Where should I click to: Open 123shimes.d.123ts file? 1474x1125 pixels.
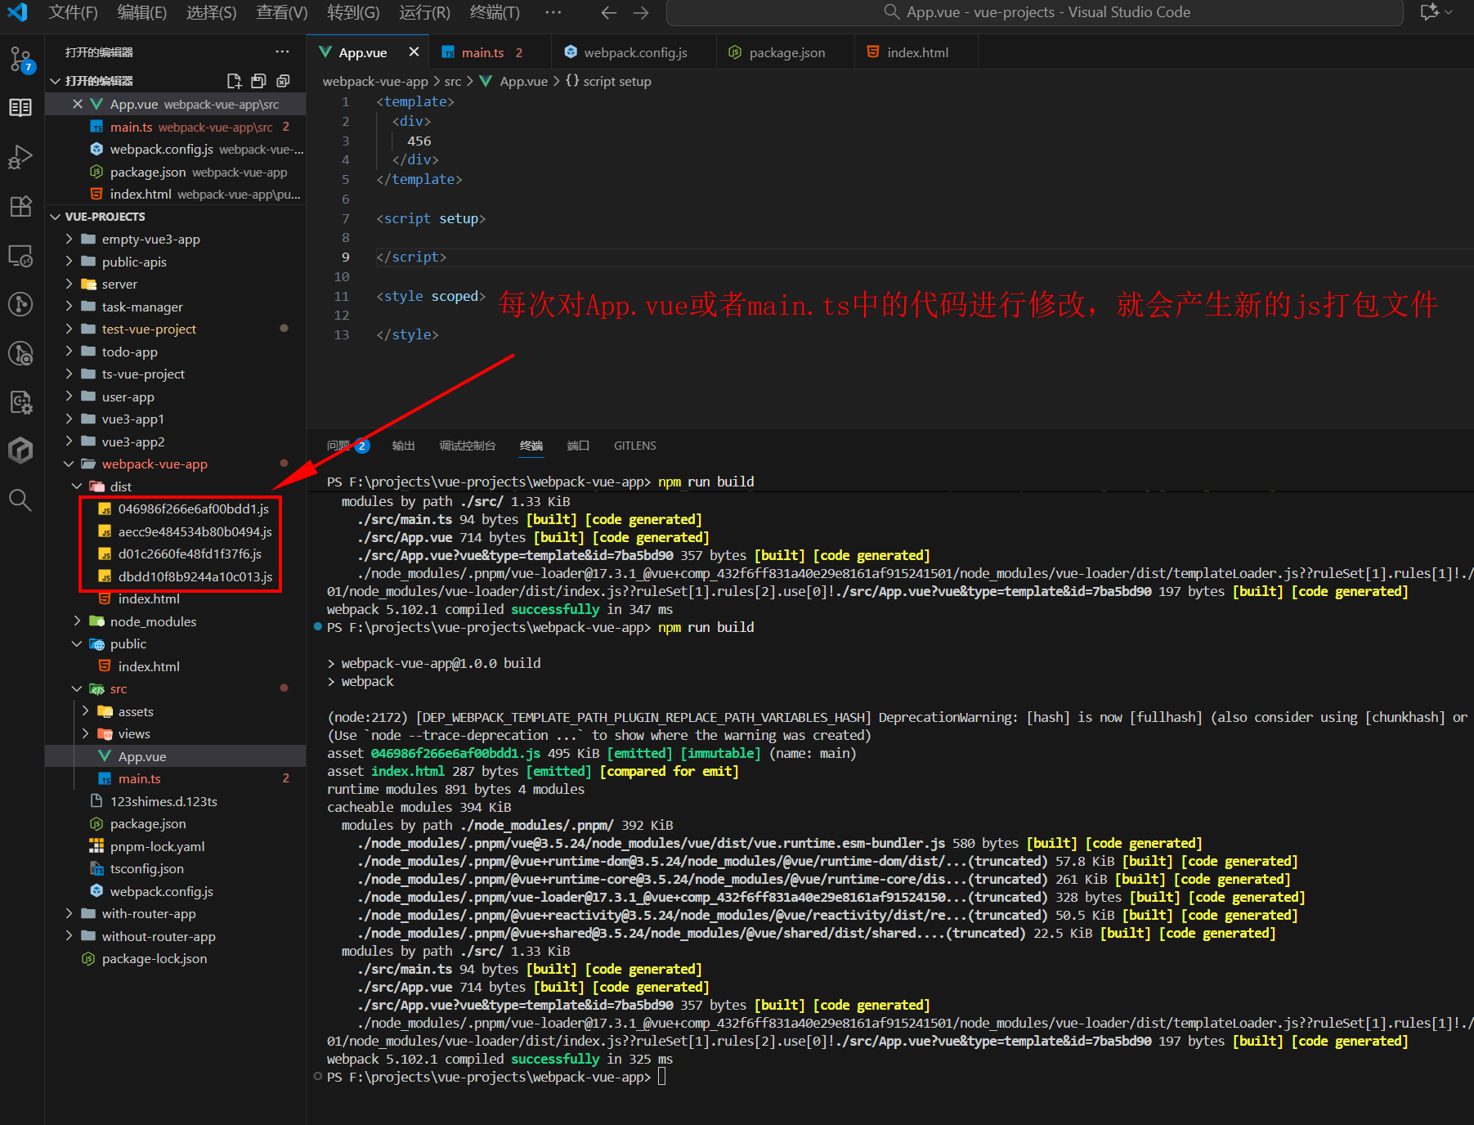click(x=164, y=801)
